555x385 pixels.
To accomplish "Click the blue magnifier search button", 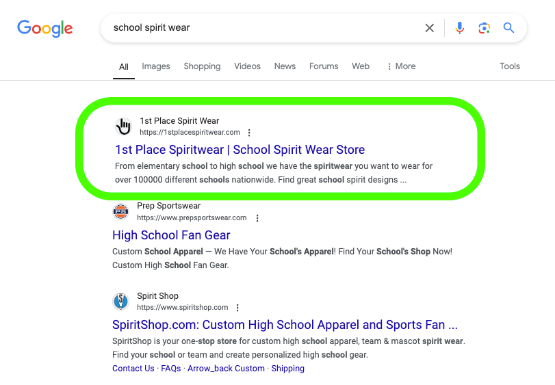I will click(x=508, y=28).
